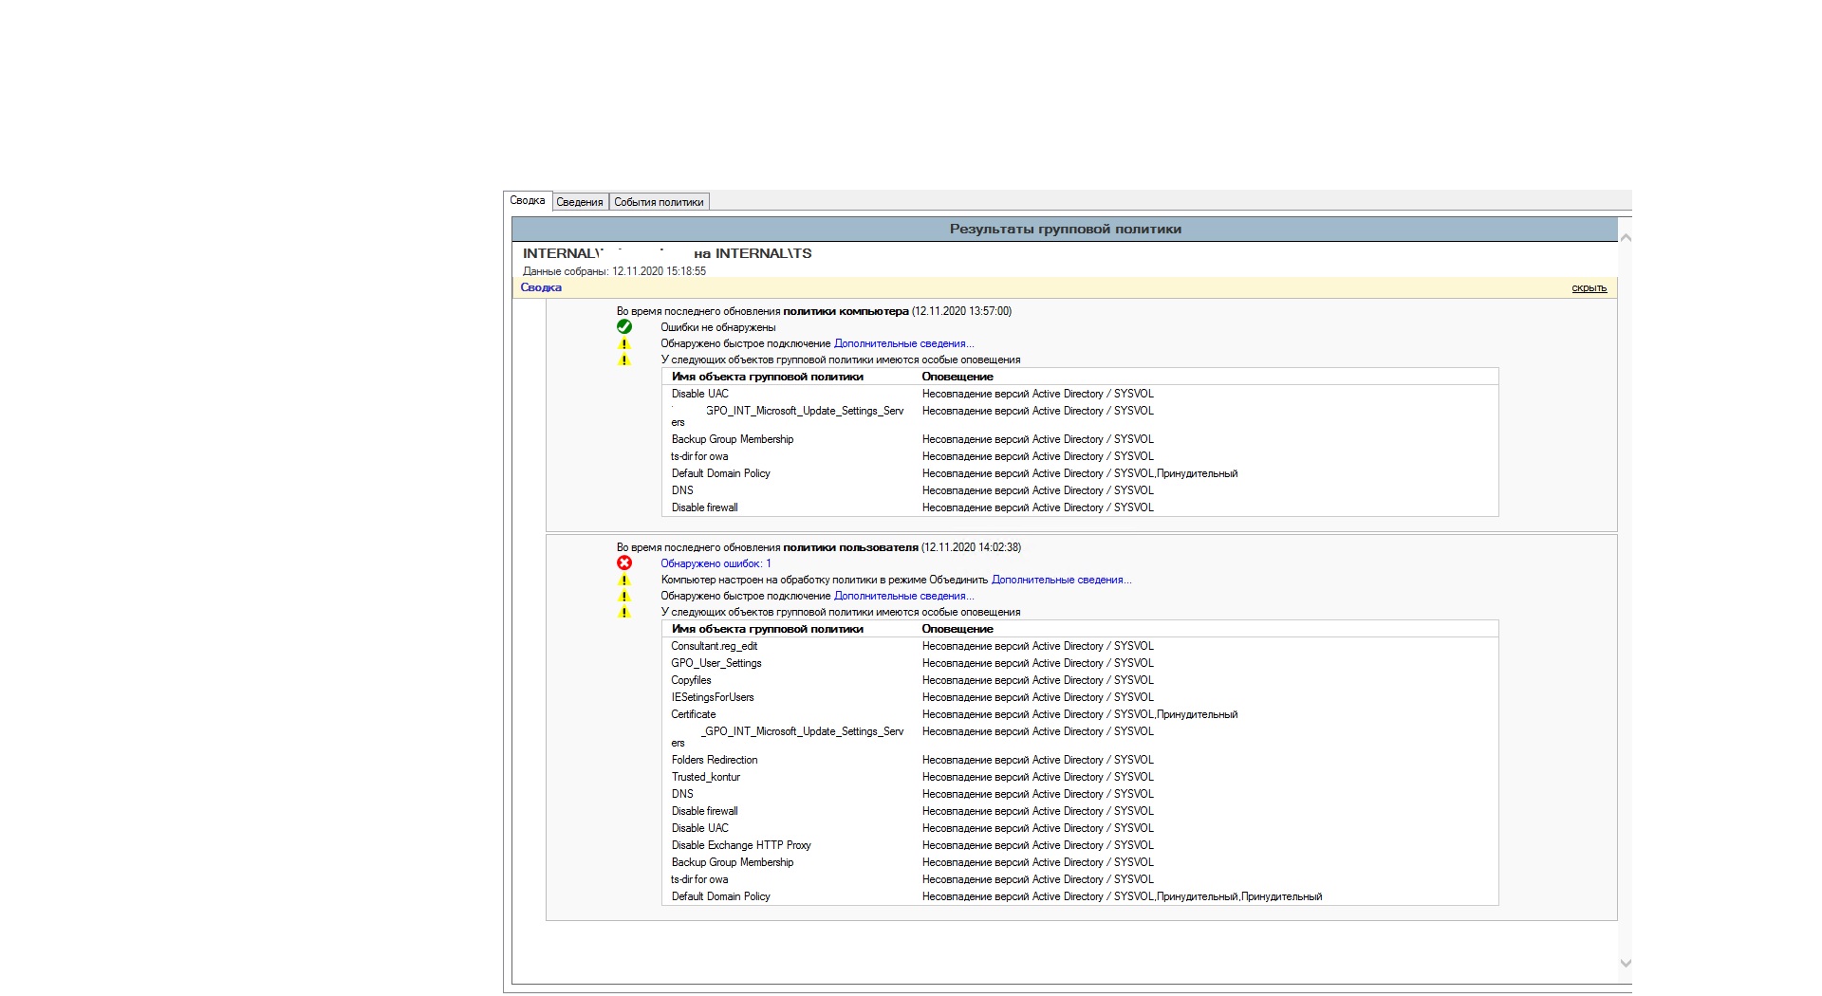
Task: Select Backup Group Membership in user policy table
Action: pyautogui.click(x=1080, y=862)
